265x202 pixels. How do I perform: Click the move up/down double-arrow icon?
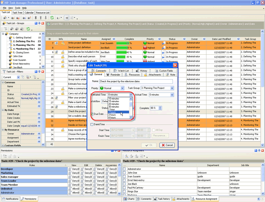36,18
